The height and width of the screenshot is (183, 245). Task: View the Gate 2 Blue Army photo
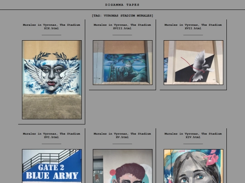(52, 166)
